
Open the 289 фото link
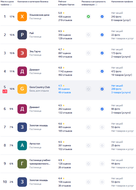(x=116, y=89)
